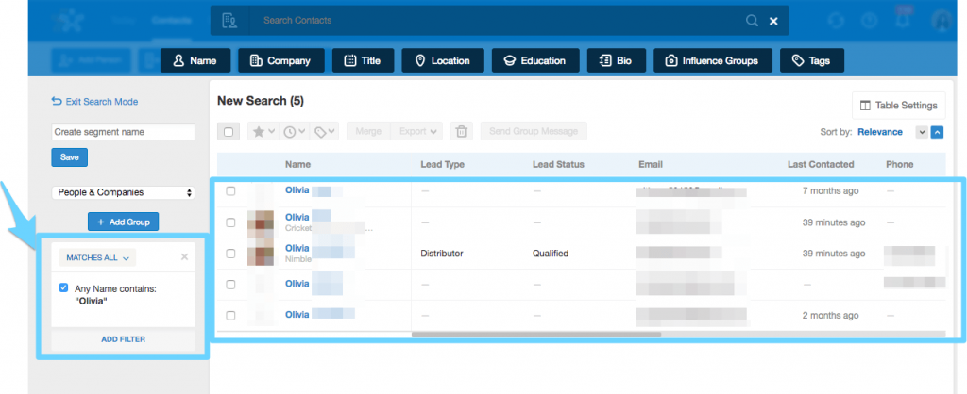Click the magnifier icon in Search Contacts
The height and width of the screenshot is (394, 967).
click(752, 21)
